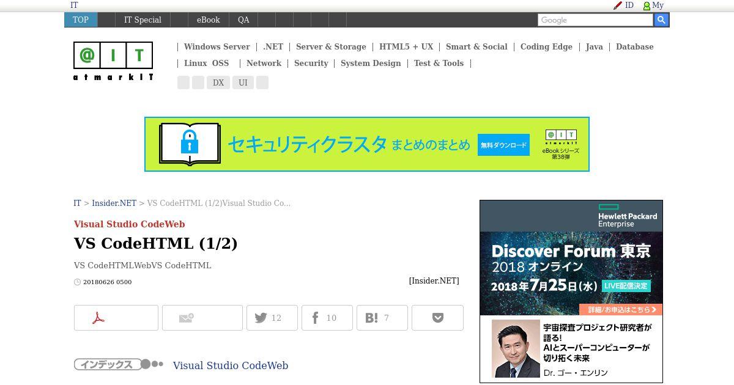Image resolution: width=734 pixels, height=385 pixels.
Task: Click the index badge icon
Action: point(119,364)
